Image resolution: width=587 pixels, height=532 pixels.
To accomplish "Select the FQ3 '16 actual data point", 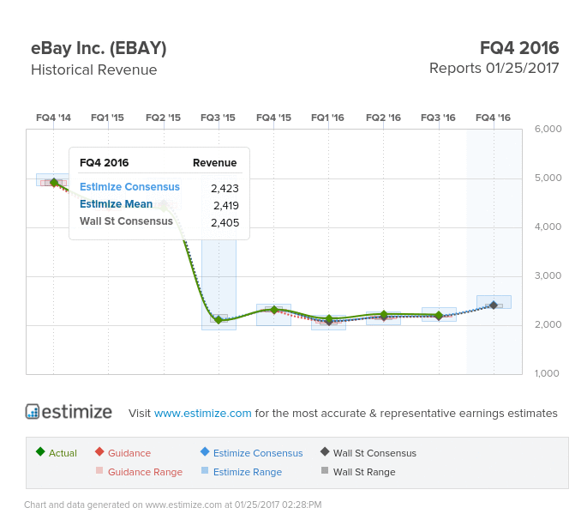I will pos(439,315).
